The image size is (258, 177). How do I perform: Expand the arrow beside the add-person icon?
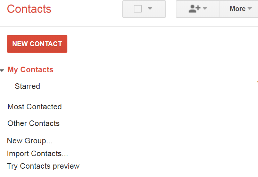pyautogui.click(x=205, y=9)
